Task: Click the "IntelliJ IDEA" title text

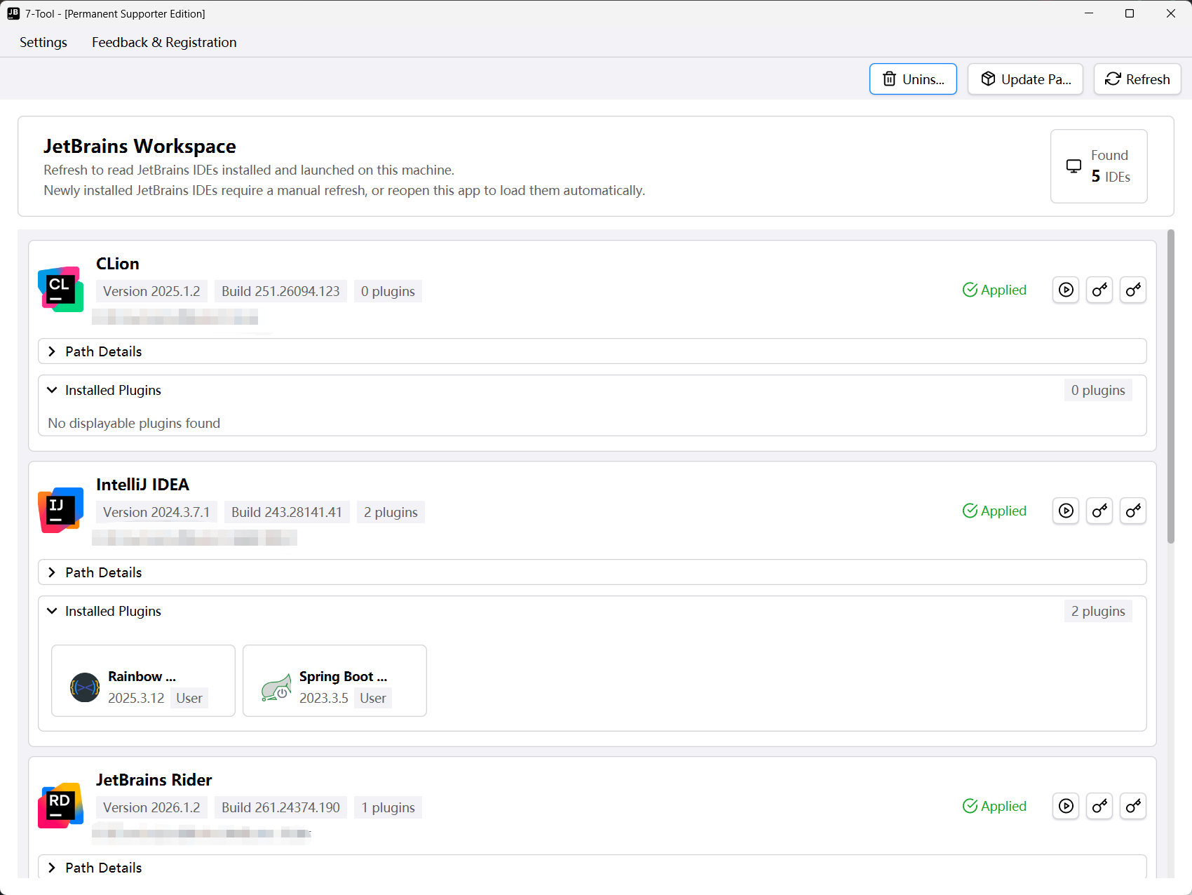Action: [x=142, y=485]
